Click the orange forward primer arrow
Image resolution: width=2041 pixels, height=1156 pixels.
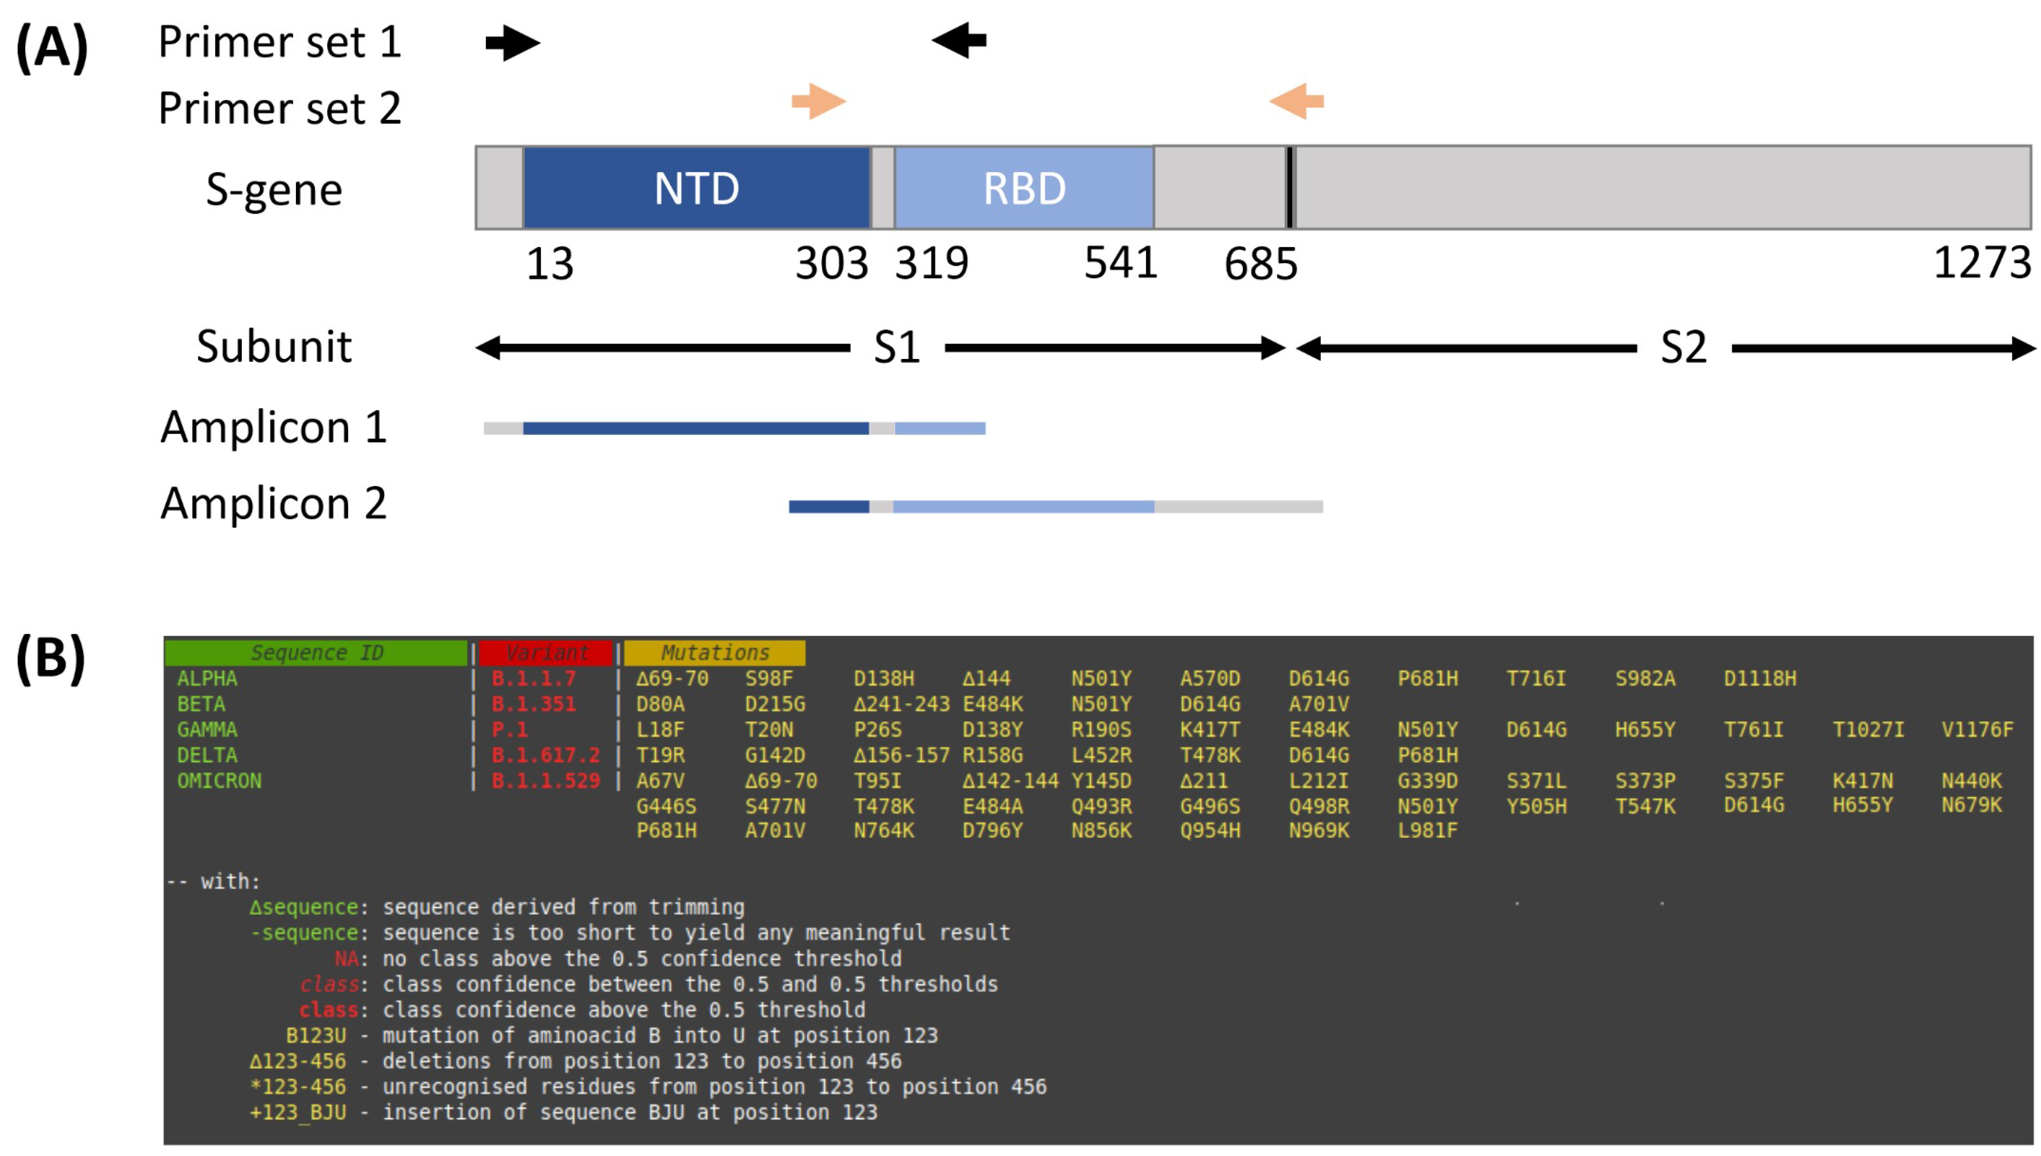819,102
